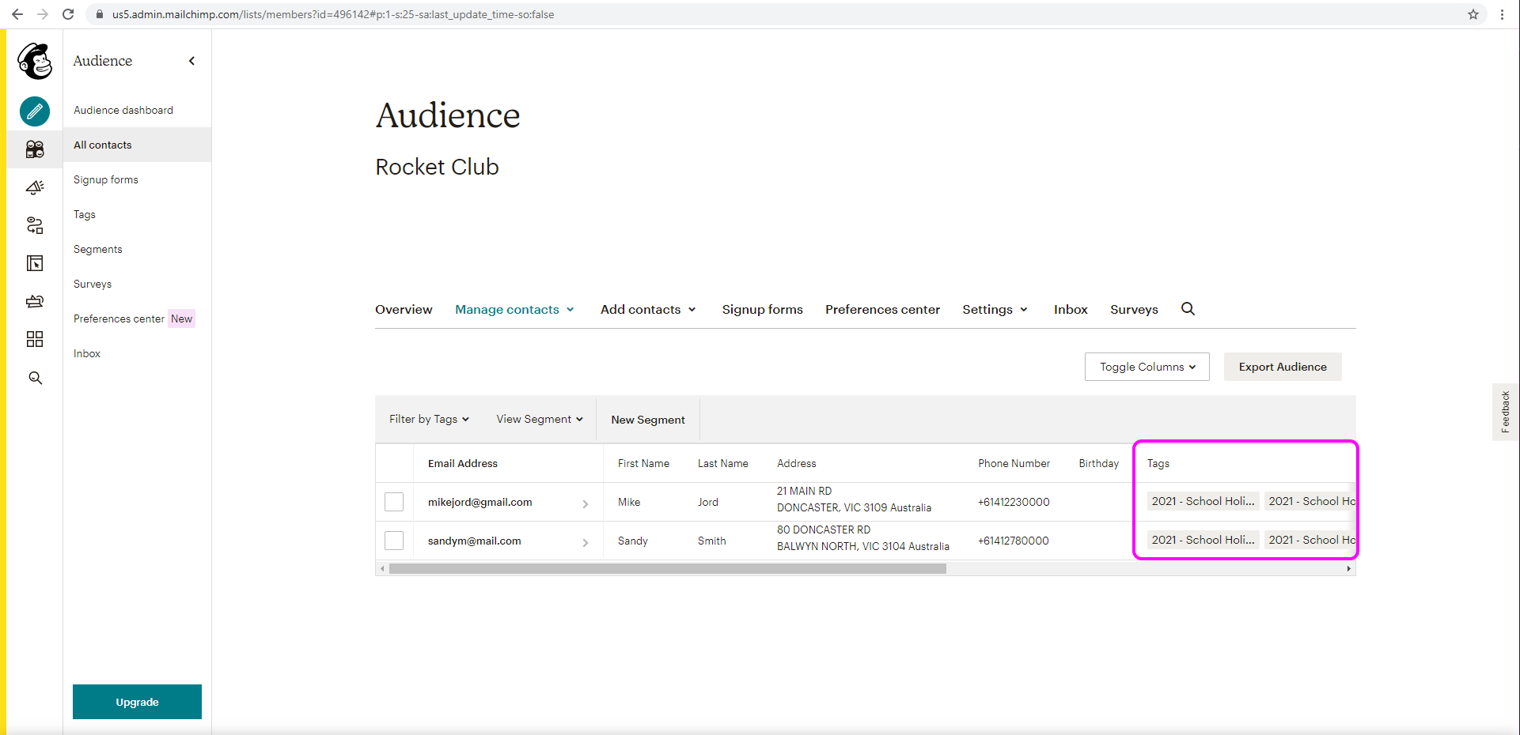Open the Preferences center tab
The image size is (1520, 735).
pyautogui.click(x=882, y=309)
